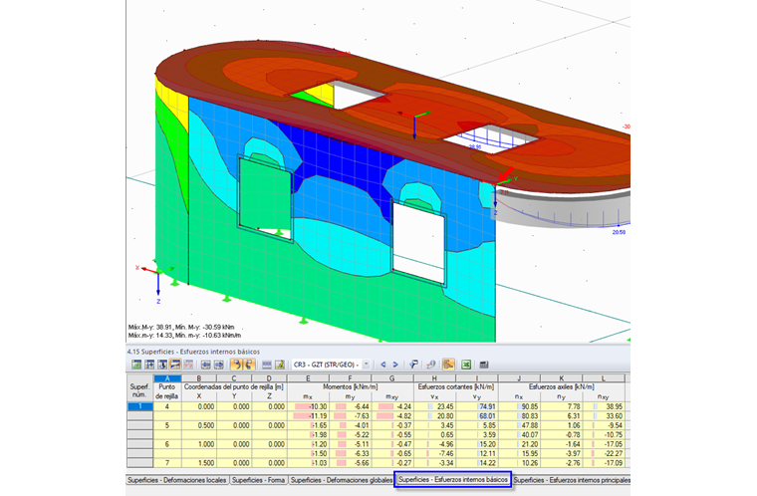Image resolution: width=757 pixels, height=496 pixels.
Task: Select surface number 1 row cell
Action: [x=140, y=406]
